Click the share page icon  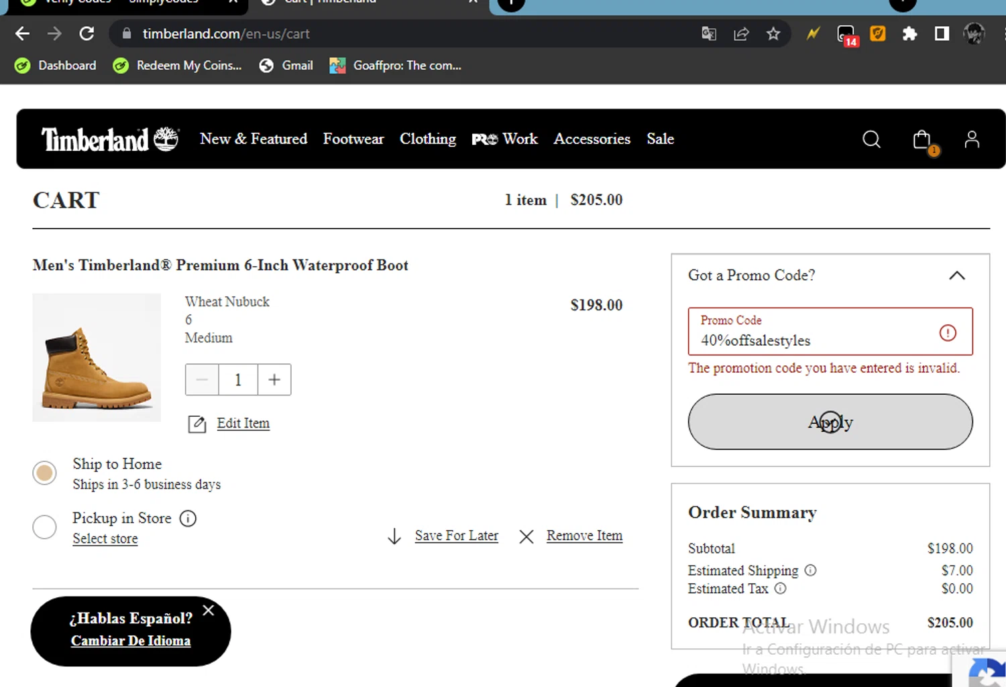coord(741,34)
